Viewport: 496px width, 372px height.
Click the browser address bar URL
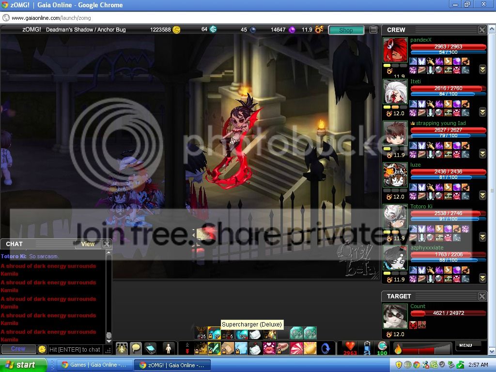pyautogui.click(x=51, y=18)
